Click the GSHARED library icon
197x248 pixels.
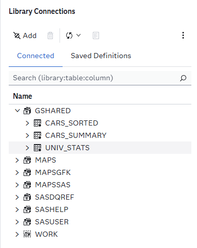pos(27,111)
